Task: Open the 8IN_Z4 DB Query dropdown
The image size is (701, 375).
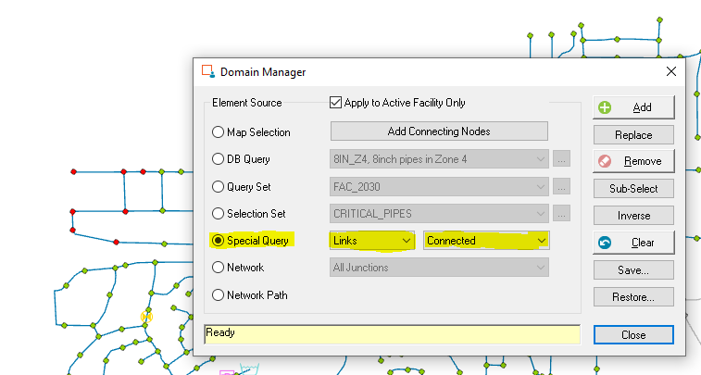Action: 439,159
